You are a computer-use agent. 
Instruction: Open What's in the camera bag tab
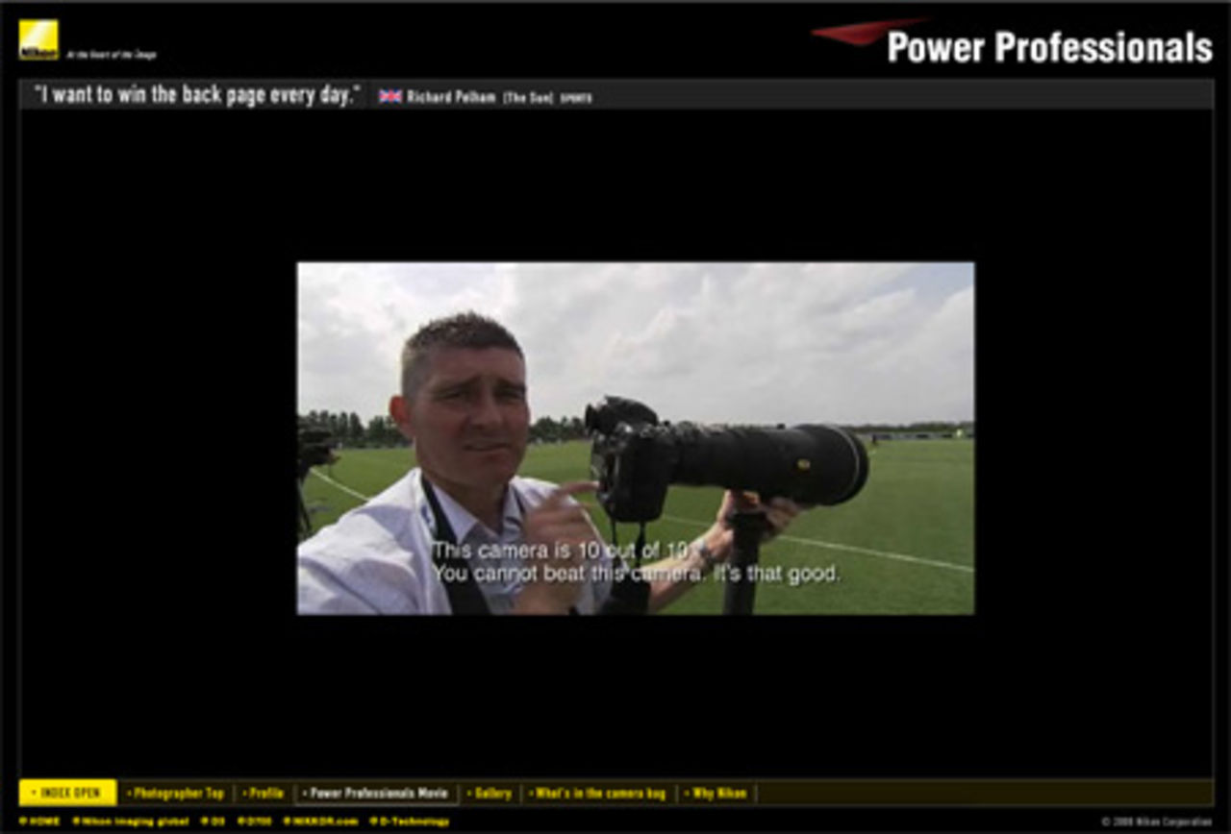pyautogui.click(x=597, y=794)
